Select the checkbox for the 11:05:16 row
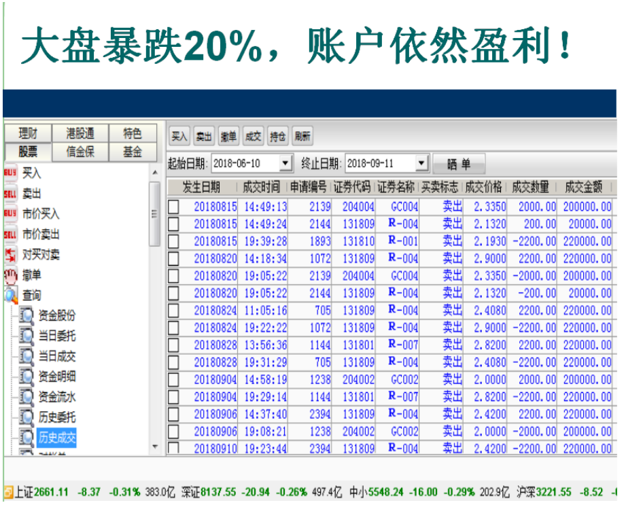Screen dimensions: 624x505 click(174, 311)
